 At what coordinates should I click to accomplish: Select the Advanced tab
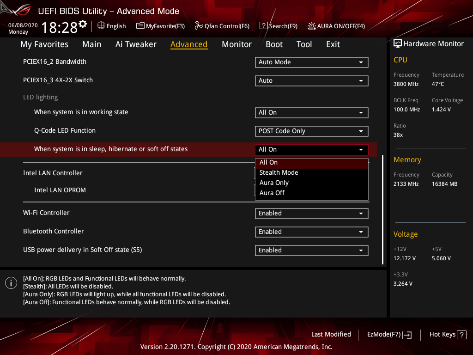pos(189,44)
